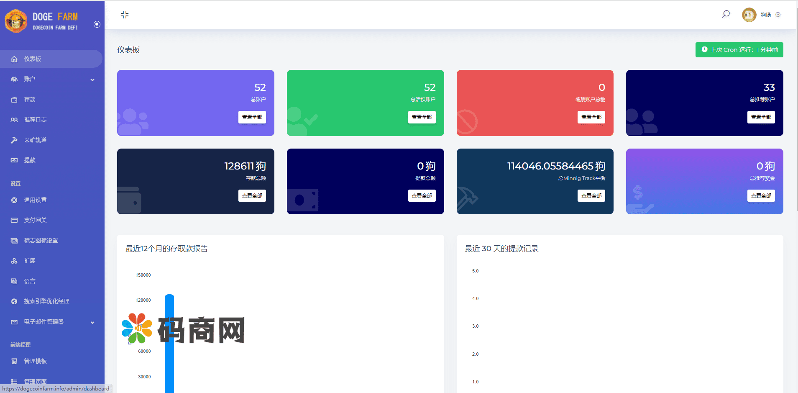This screenshot has width=798, height=393.
Task: Click the home icon beside 仪表板
Action: click(x=14, y=59)
